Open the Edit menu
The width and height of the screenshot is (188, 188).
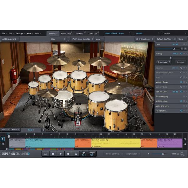click(x=11, y=33)
